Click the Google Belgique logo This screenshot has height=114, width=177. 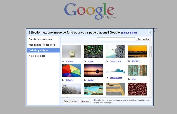(90, 11)
